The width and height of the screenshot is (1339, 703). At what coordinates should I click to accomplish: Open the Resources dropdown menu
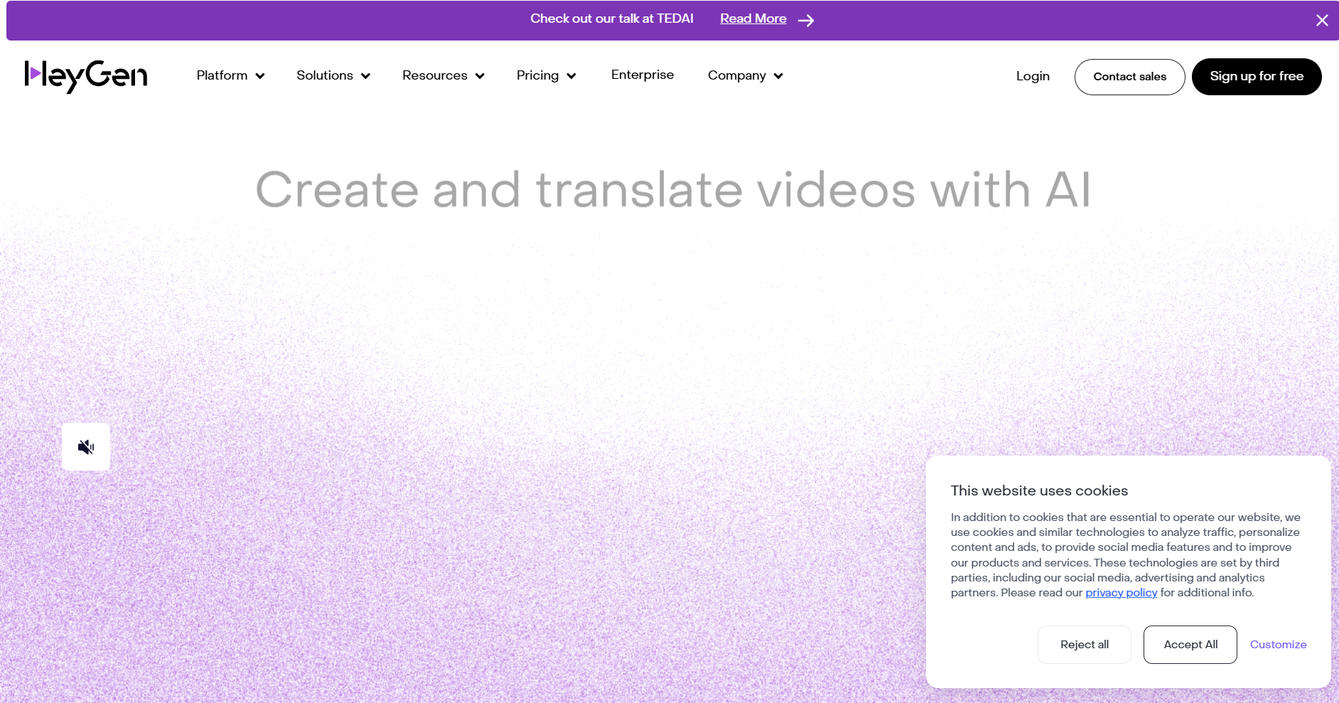pos(443,75)
